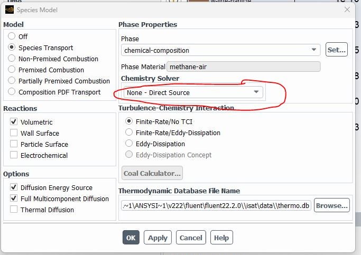Open the Phase dropdown
361x255 pixels.
(220, 50)
